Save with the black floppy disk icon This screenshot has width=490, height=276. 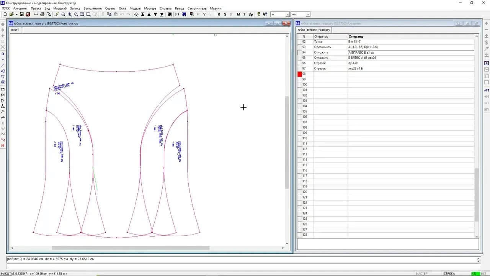click(x=21, y=14)
